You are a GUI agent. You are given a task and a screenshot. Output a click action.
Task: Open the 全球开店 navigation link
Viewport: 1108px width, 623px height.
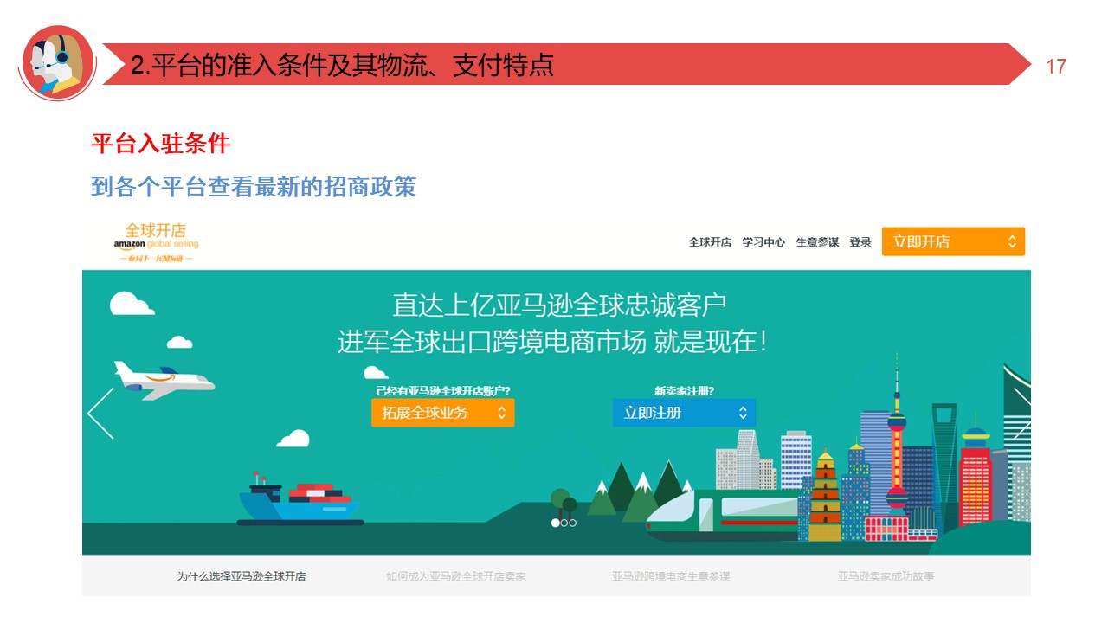click(710, 242)
